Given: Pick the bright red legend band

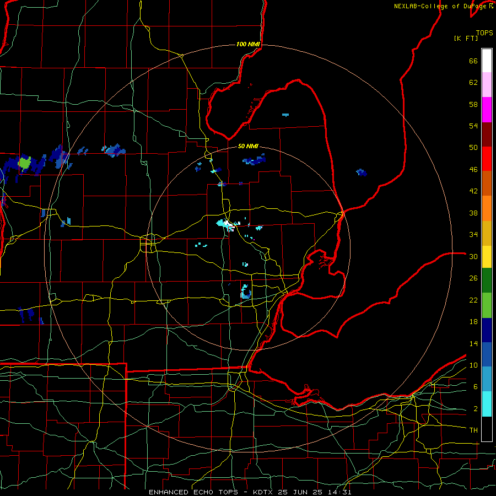Looking at the screenshot, I should point(487,159).
